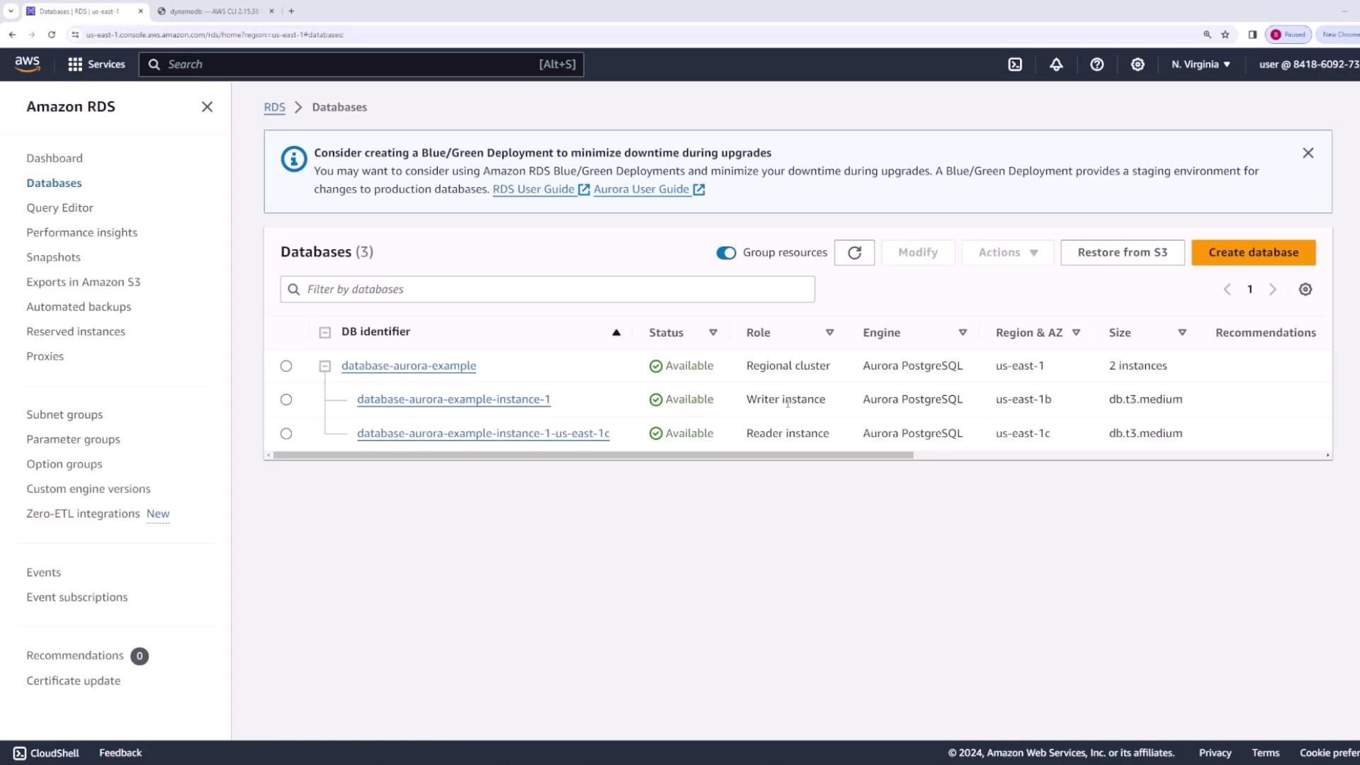Click the horizontal scrollbar under the table
Screen dimensions: 1360x765
(x=593, y=455)
